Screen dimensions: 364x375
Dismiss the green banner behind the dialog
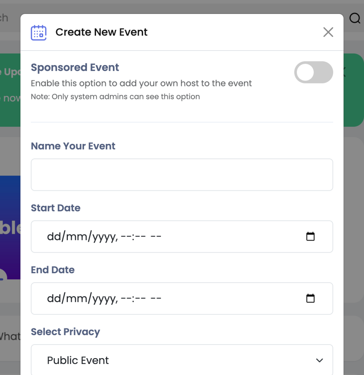pyautogui.click(x=345, y=72)
